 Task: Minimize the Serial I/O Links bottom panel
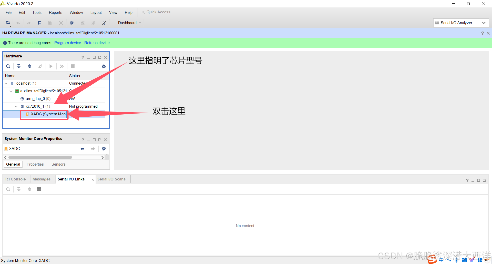473,180
